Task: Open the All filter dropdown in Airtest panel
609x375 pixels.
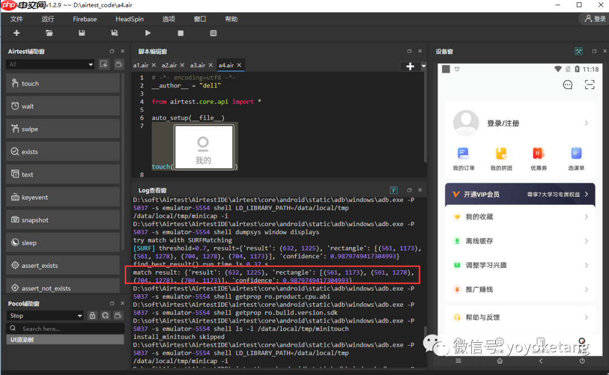Action: pos(50,64)
